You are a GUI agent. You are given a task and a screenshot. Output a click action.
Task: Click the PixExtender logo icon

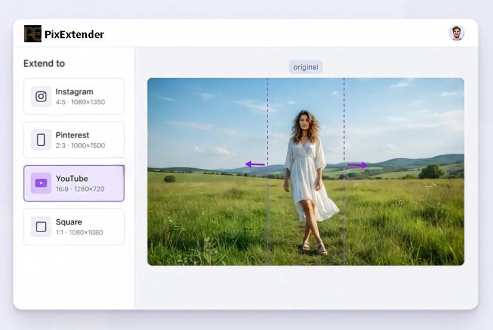[32, 34]
